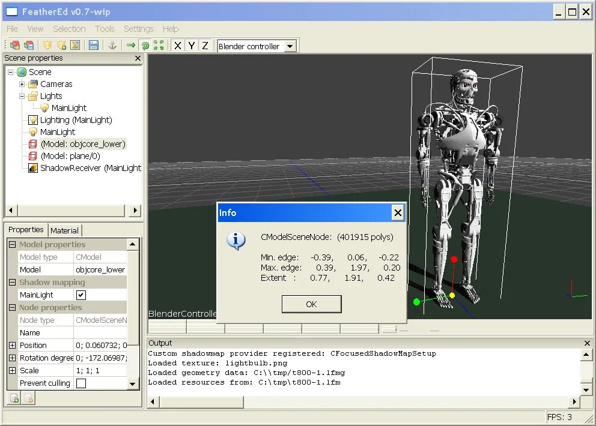This screenshot has width=596, height=426.
Task: Collapse the Lights tree node
Action: click(x=22, y=96)
